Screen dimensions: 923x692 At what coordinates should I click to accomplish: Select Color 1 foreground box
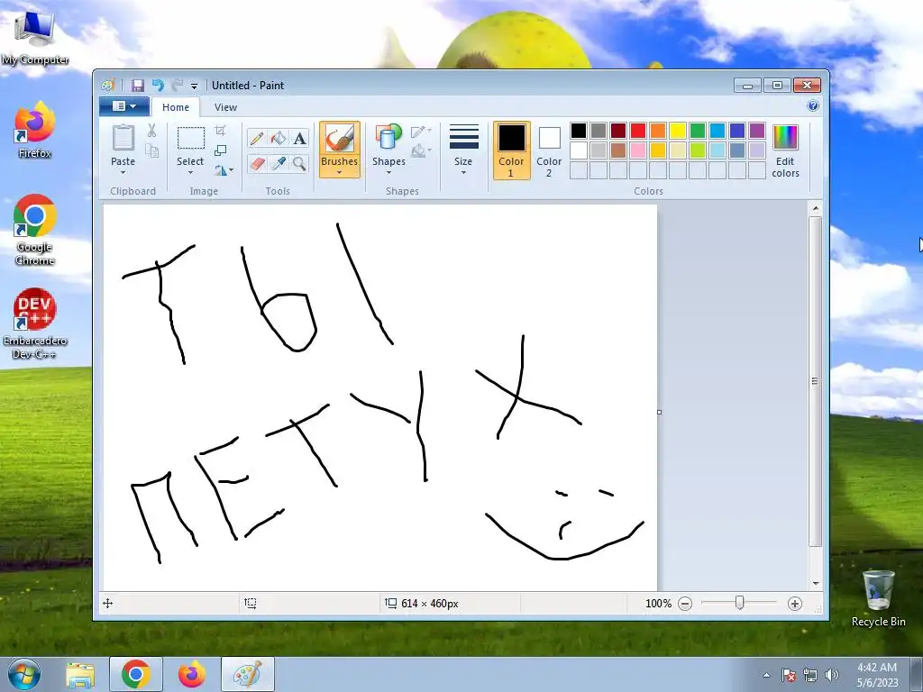click(x=512, y=150)
